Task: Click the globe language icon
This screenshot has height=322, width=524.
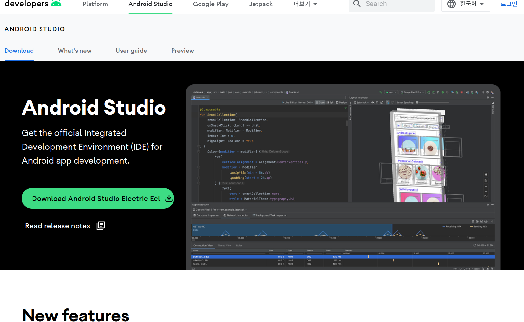Action: pyautogui.click(x=452, y=4)
